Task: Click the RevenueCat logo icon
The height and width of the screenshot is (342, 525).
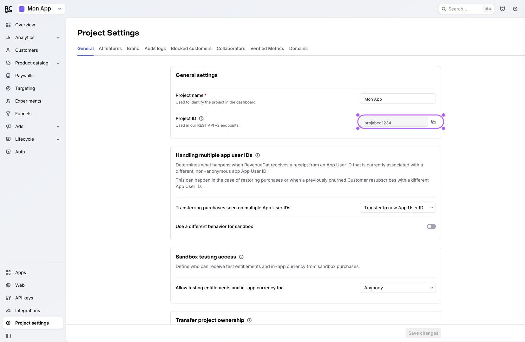Action: (9, 9)
